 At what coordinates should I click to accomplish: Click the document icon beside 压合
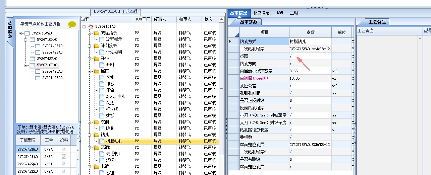[x=102, y=90]
